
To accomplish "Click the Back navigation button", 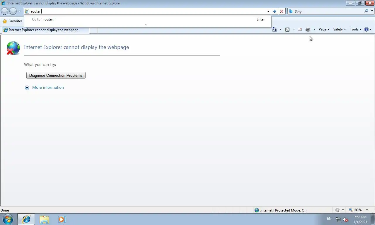I will point(5,11).
